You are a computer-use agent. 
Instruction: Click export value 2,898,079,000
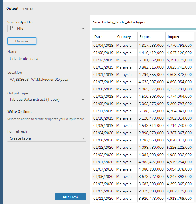[151, 133]
